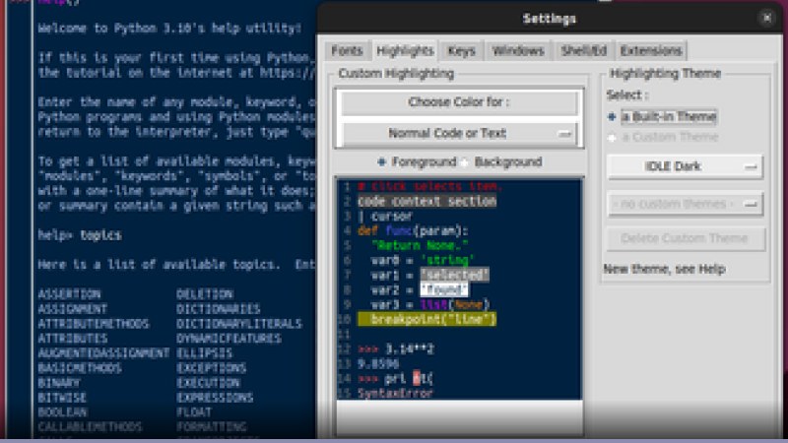This screenshot has width=788, height=443.
Task: Click DELETION topic in the shell
Action: [205, 293]
